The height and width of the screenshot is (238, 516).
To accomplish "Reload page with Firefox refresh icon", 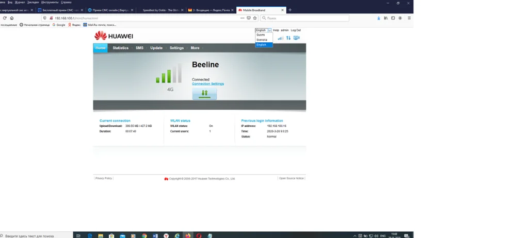I will point(5,18).
